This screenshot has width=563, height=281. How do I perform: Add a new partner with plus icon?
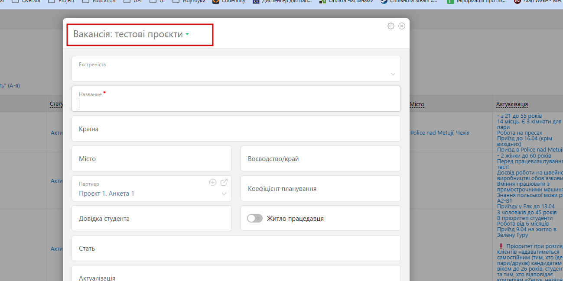click(x=213, y=182)
